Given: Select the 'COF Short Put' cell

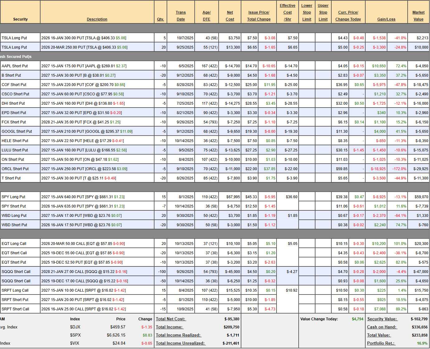Looking at the screenshot, I should [20, 84].
